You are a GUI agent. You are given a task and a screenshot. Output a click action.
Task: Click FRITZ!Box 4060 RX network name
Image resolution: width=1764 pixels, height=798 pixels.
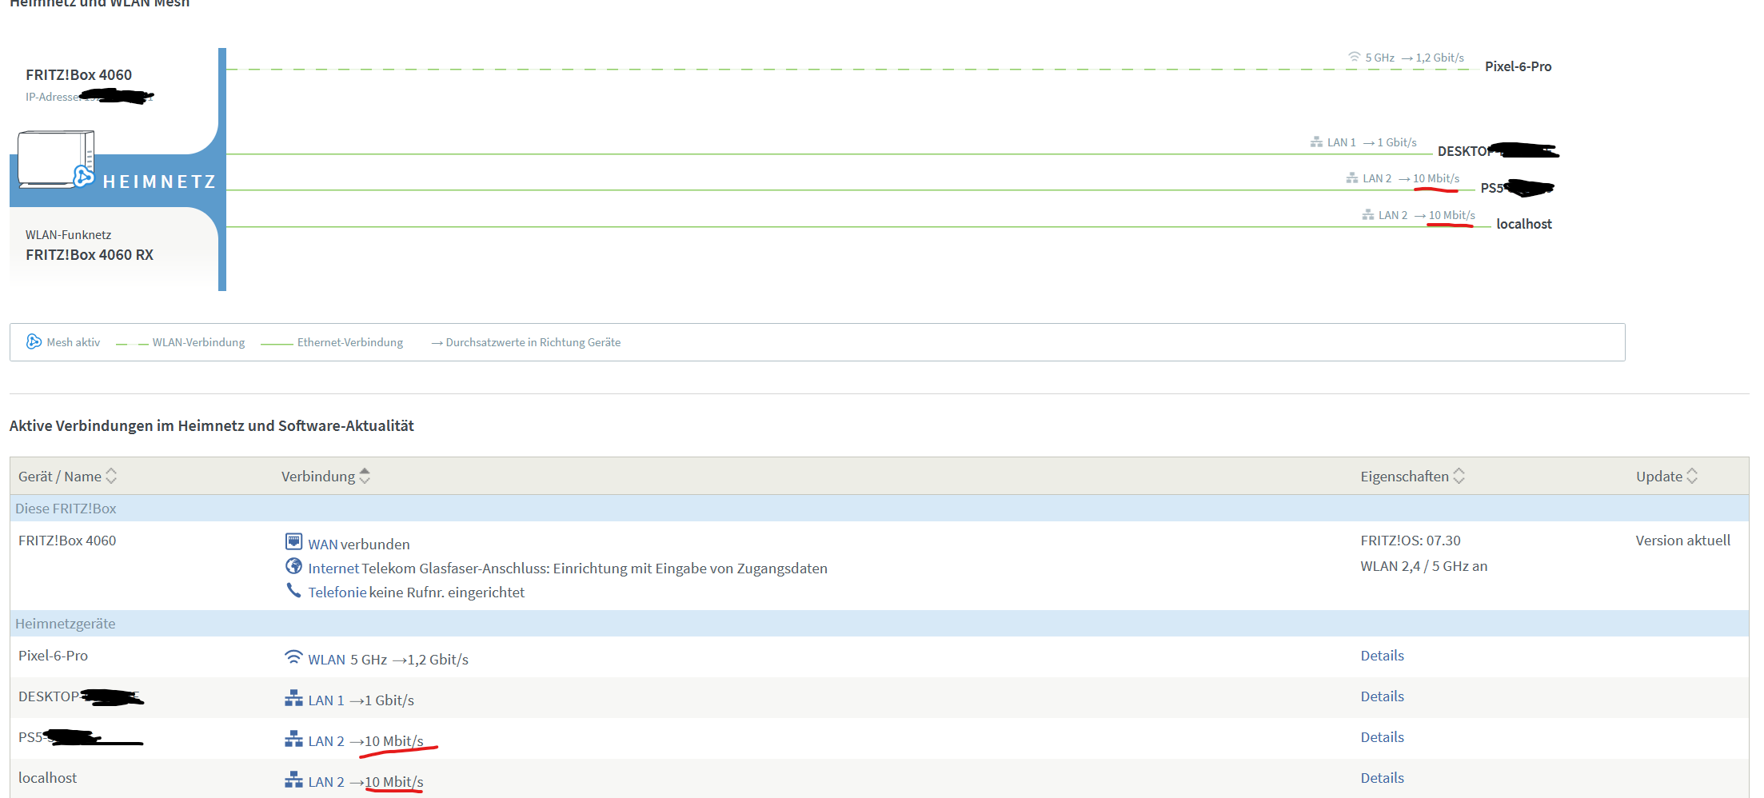[x=90, y=254]
